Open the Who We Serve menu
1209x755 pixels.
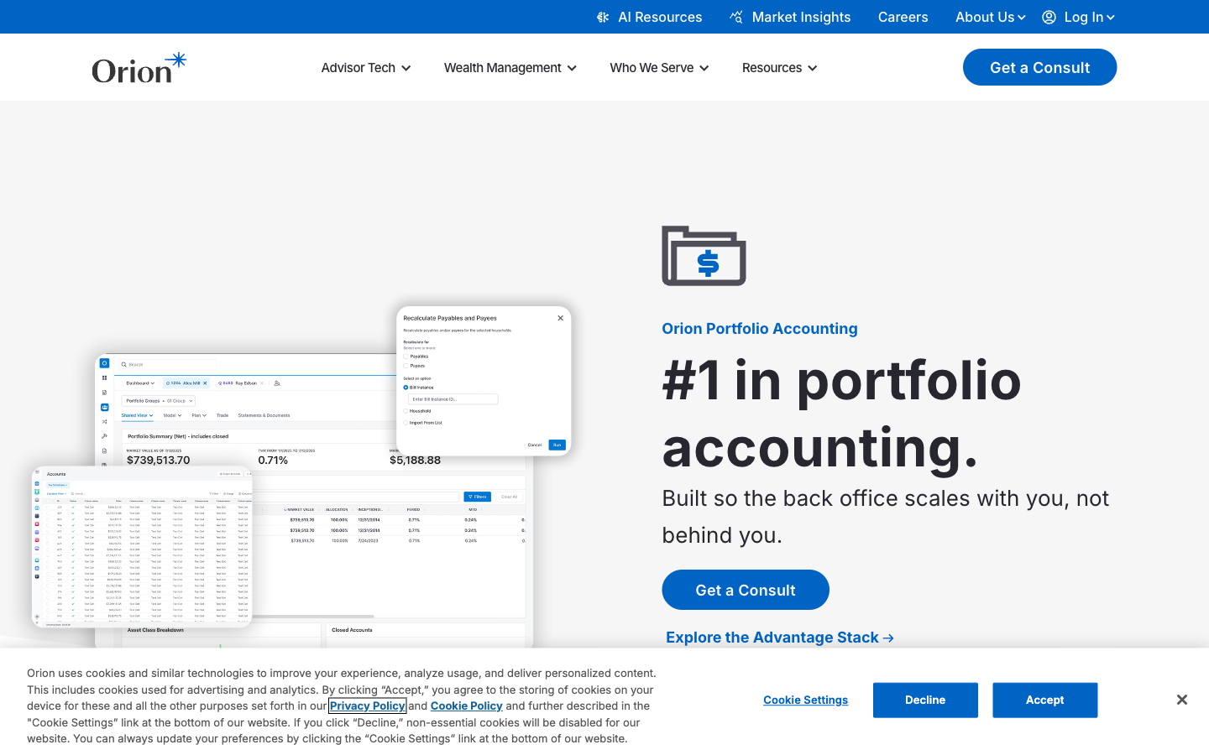(x=659, y=68)
